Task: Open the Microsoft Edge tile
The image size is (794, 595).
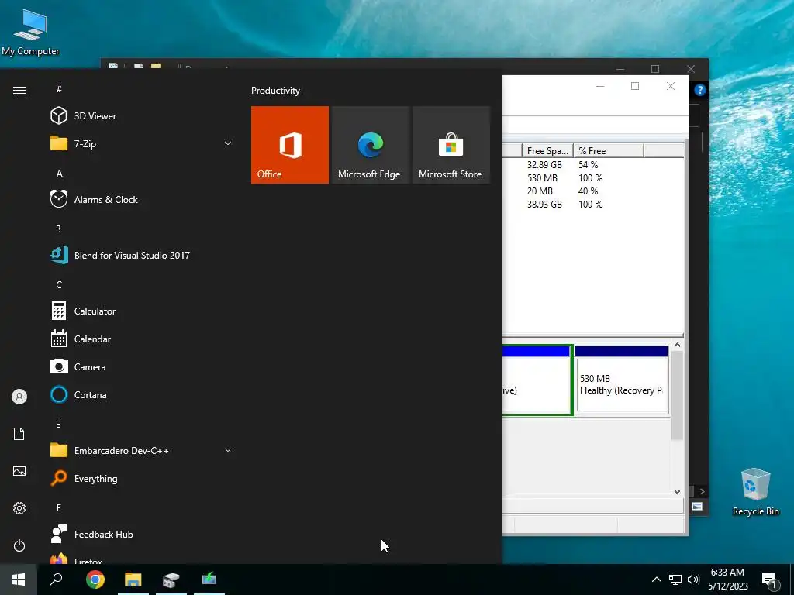Action: click(370, 145)
